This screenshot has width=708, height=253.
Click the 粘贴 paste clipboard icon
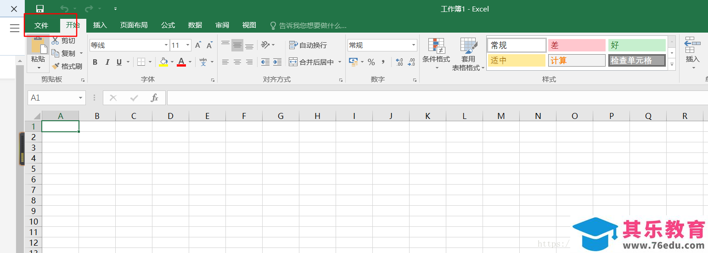point(39,45)
